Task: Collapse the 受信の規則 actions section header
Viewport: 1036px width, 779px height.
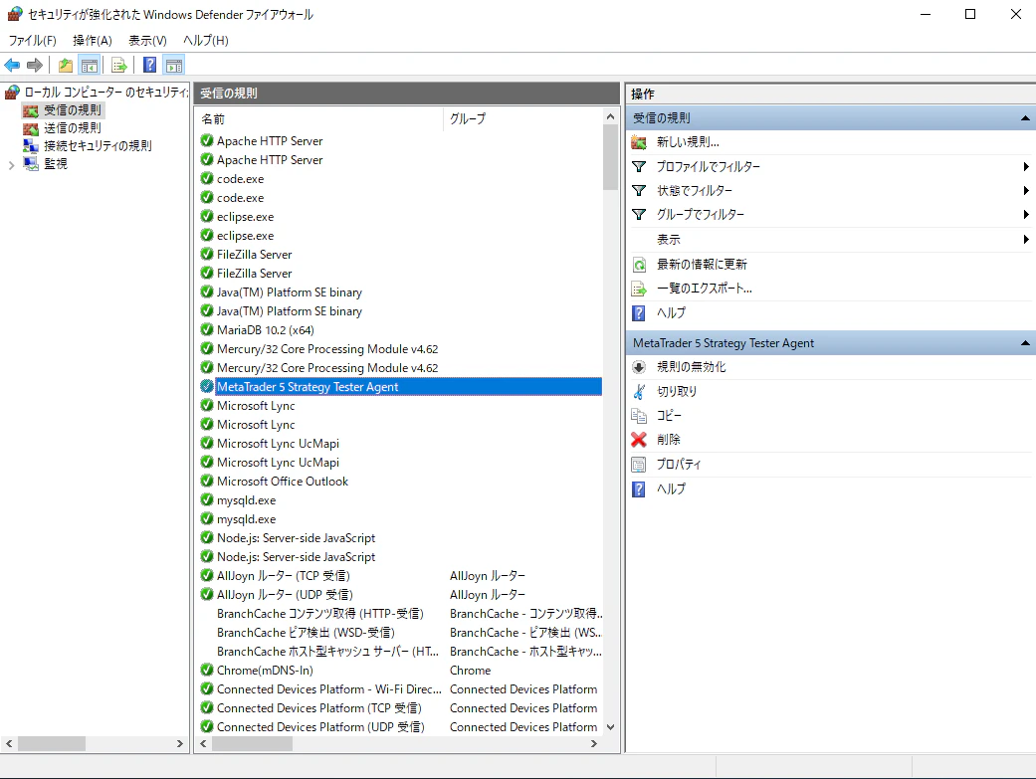Action: (x=1025, y=118)
